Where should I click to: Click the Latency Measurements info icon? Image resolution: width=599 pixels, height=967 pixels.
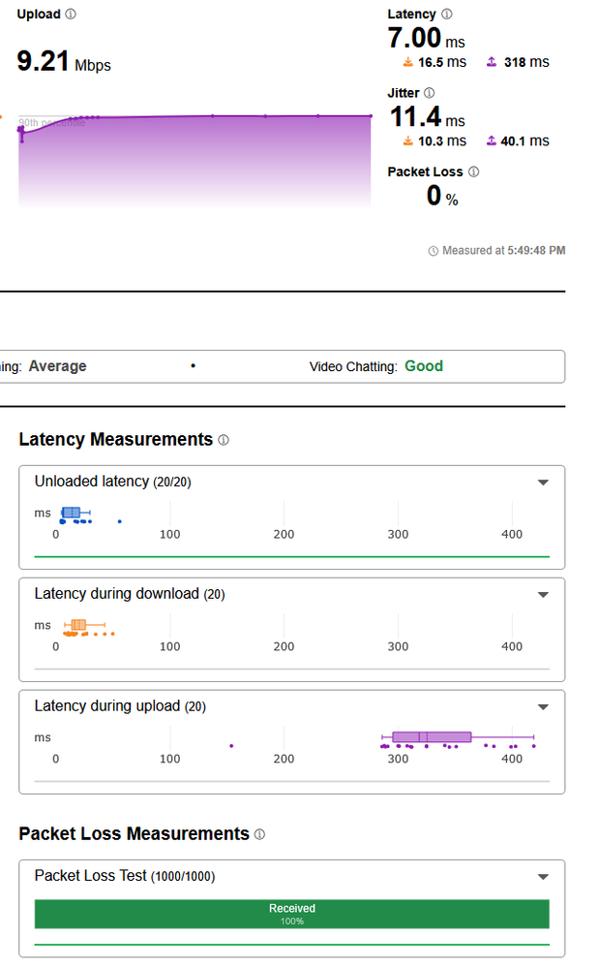click(x=224, y=440)
